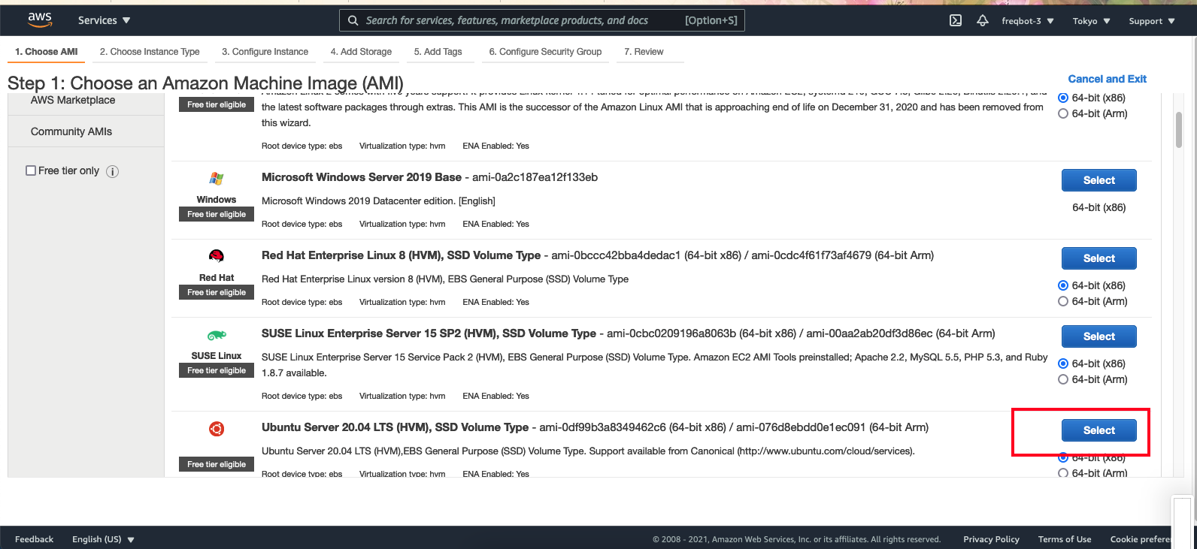Select 64-bit (Arm) for Amazon Linux
This screenshot has height=549, width=1197.
tap(1063, 113)
